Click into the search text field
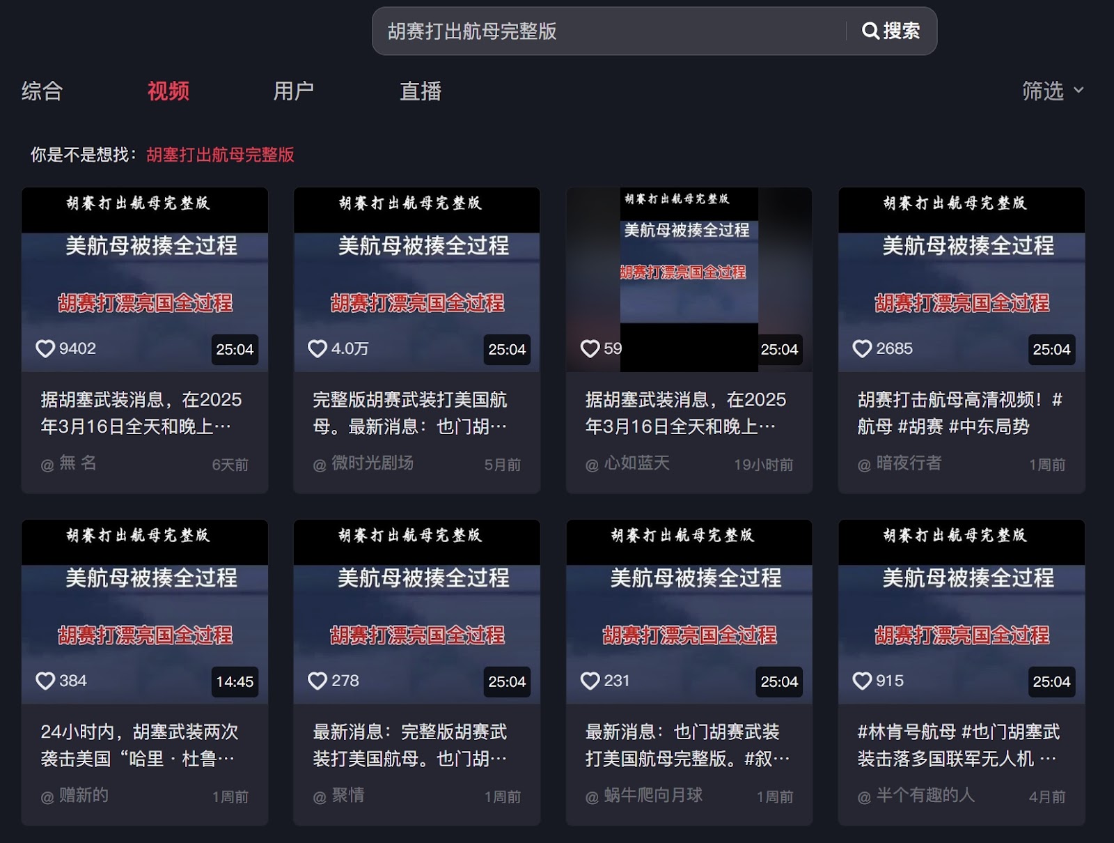The width and height of the screenshot is (1114, 843). 606,31
